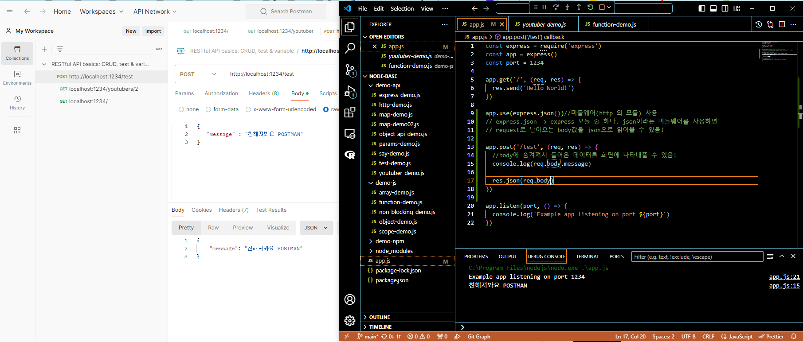Expand the TIMELINE section
Image resolution: width=803 pixels, height=342 pixels.
click(365, 327)
